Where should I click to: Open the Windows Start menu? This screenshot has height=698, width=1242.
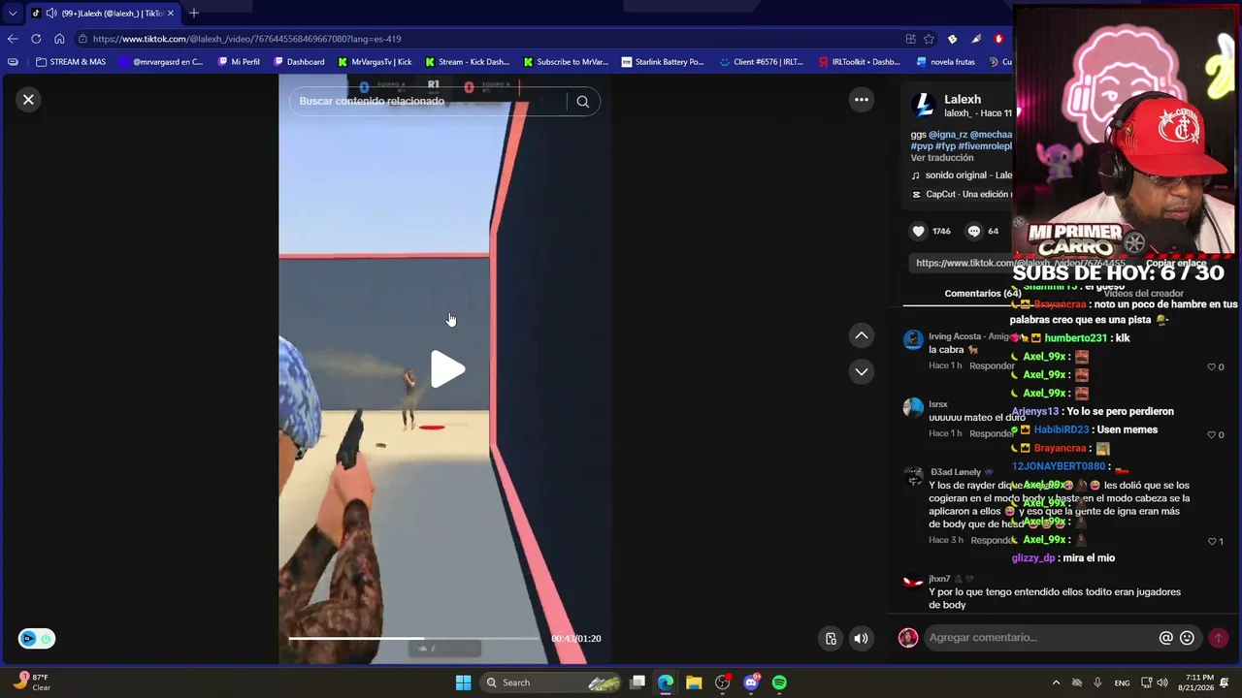463,682
